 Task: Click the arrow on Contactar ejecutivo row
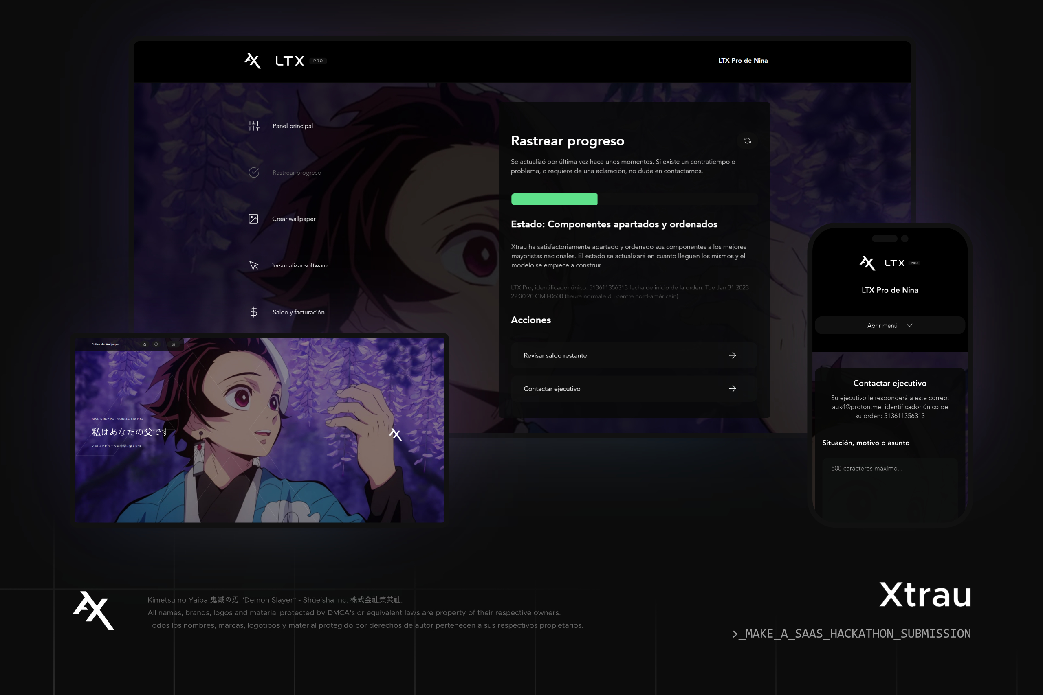[x=732, y=389]
